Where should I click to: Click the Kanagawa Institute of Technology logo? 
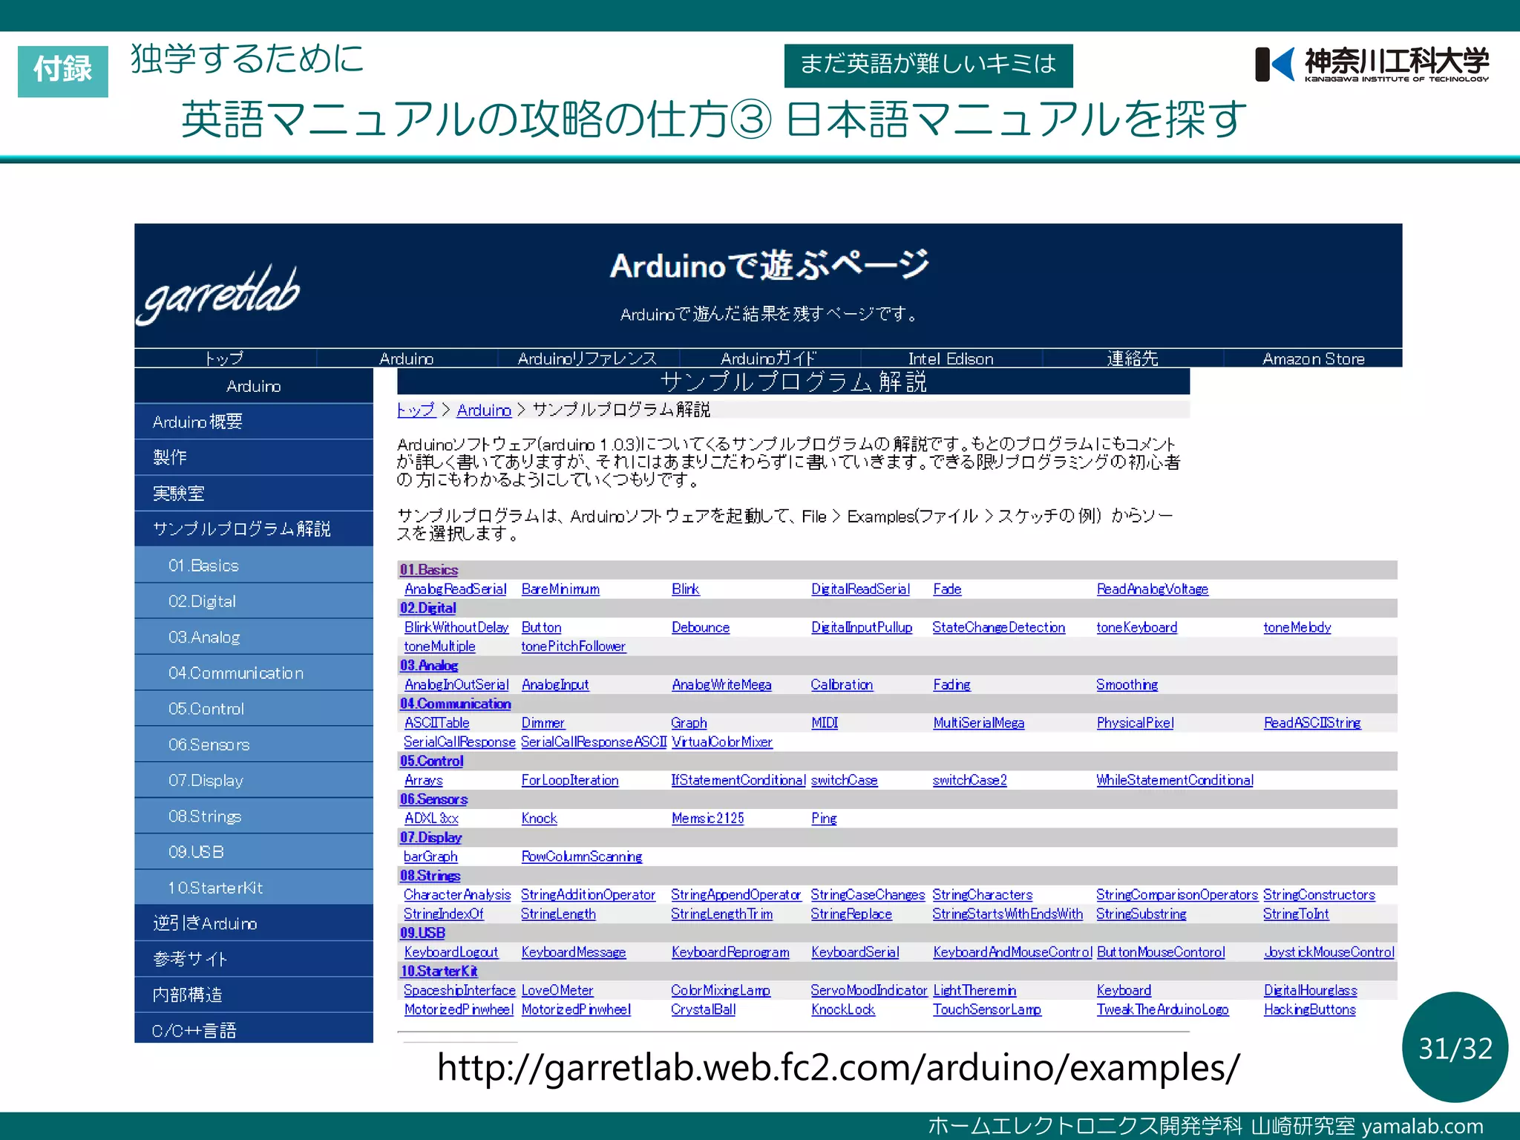pyautogui.click(x=1372, y=65)
